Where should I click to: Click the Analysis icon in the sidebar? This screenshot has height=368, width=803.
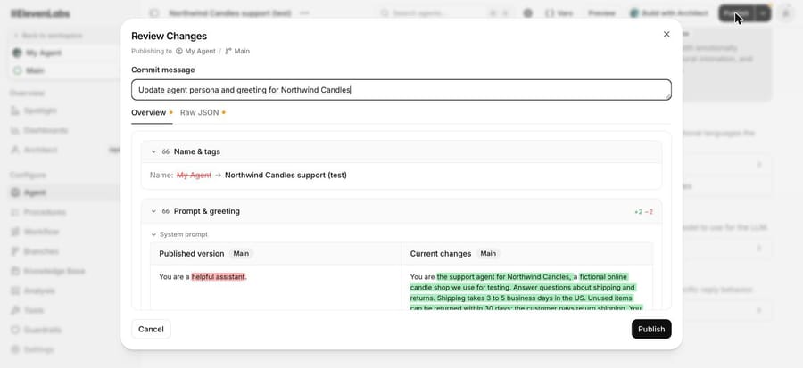pos(15,290)
